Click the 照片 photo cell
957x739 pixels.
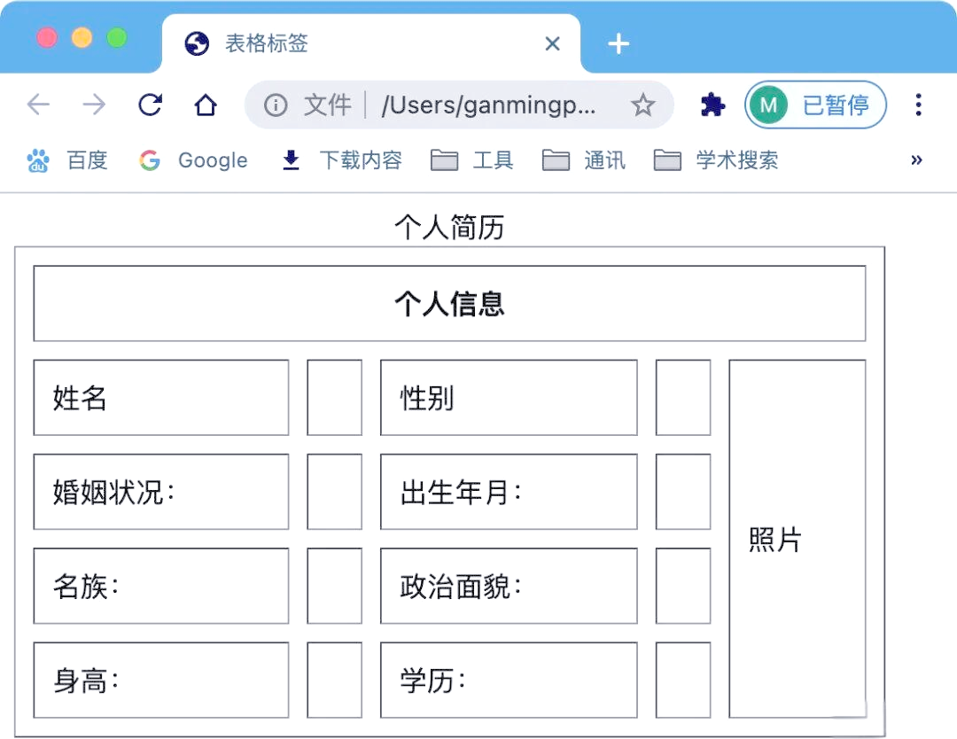(x=797, y=539)
